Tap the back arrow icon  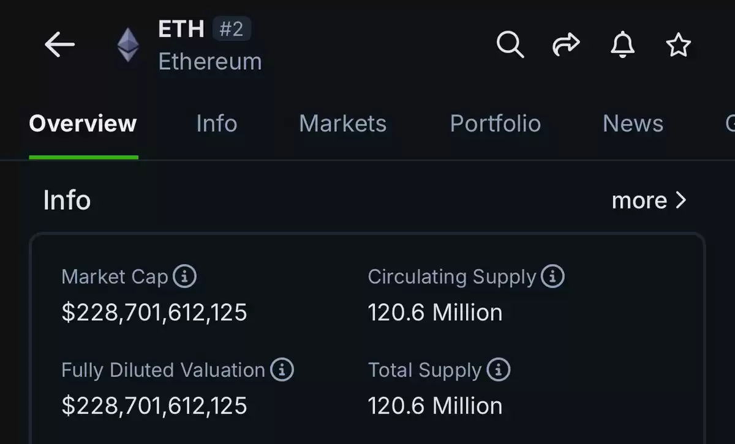59,45
